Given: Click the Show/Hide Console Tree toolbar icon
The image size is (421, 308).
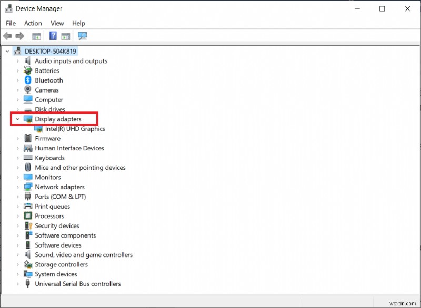Looking at the screenshot, I should click(x=36, y=36).
